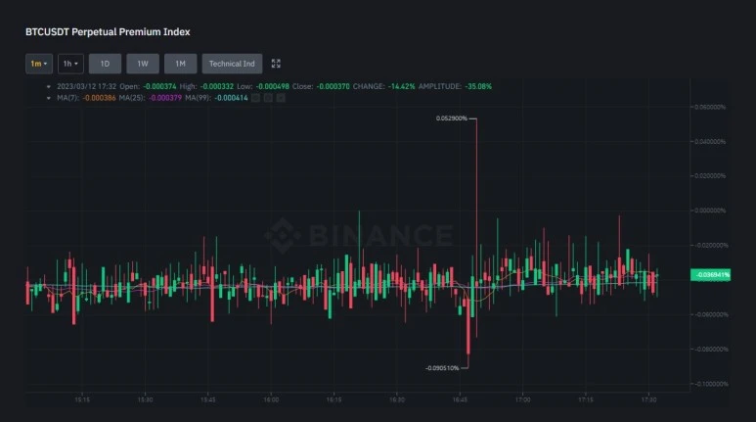Viewport: 756px width, 422px height.
Task: Click the High value -0.000332
Action: pyautogui.click(x=217, y=86)
